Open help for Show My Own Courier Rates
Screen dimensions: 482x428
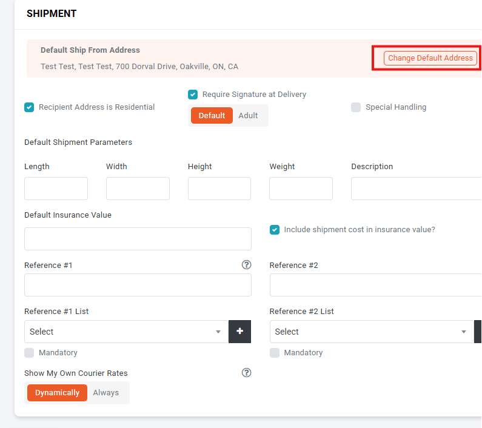point(246,373)
